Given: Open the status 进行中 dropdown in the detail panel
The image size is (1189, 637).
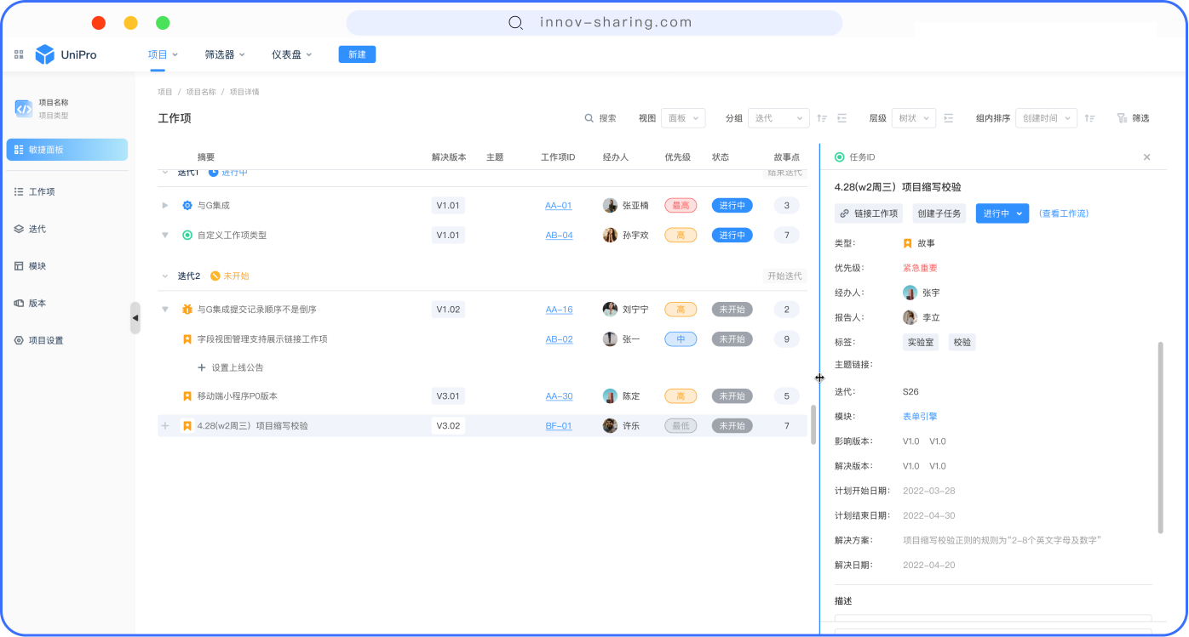Looking at the screenshot, I should 1002,213.
